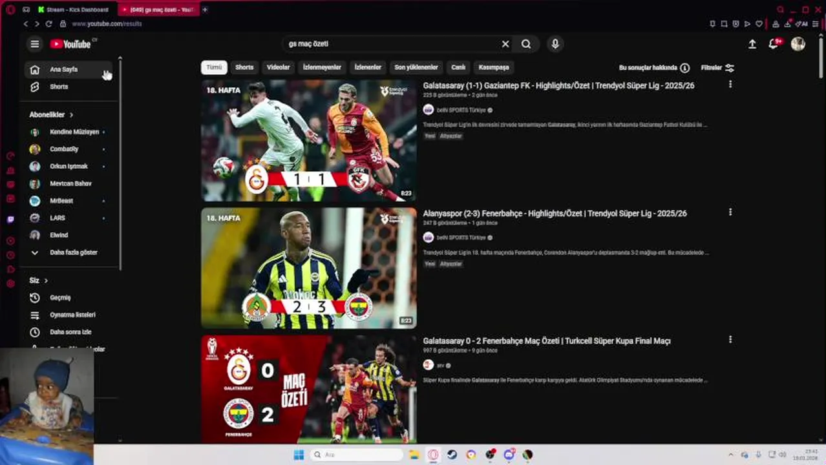The height and width of the screenshot is (465, 826).
Task: Open title Galatasaray (1-1) Gaziantep FK Highlights
Action: pos(558,85)
